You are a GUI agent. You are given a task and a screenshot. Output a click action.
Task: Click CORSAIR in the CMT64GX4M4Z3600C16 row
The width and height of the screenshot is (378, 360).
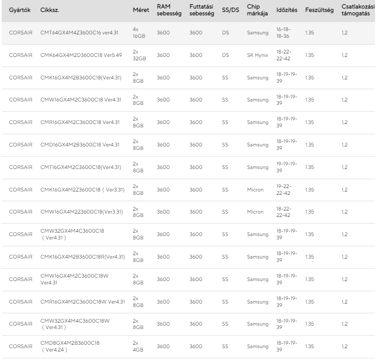(x=20, y=33)
